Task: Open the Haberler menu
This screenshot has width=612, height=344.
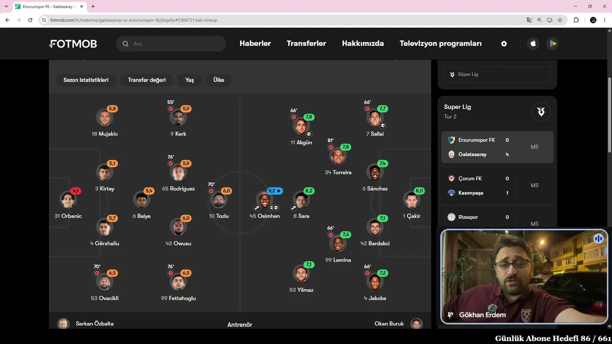Action: coord(255,43)
